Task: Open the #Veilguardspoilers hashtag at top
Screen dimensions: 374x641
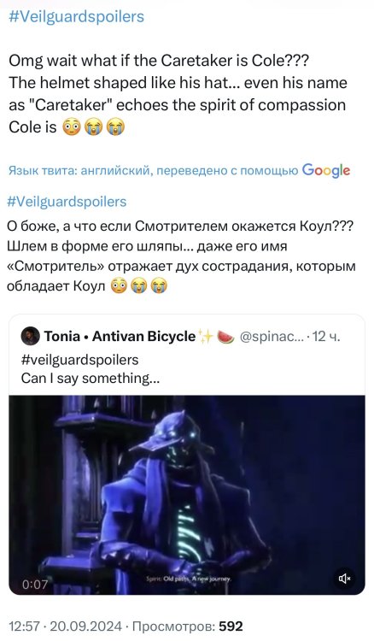Action: pyautogui.click(x=76, y=17)
